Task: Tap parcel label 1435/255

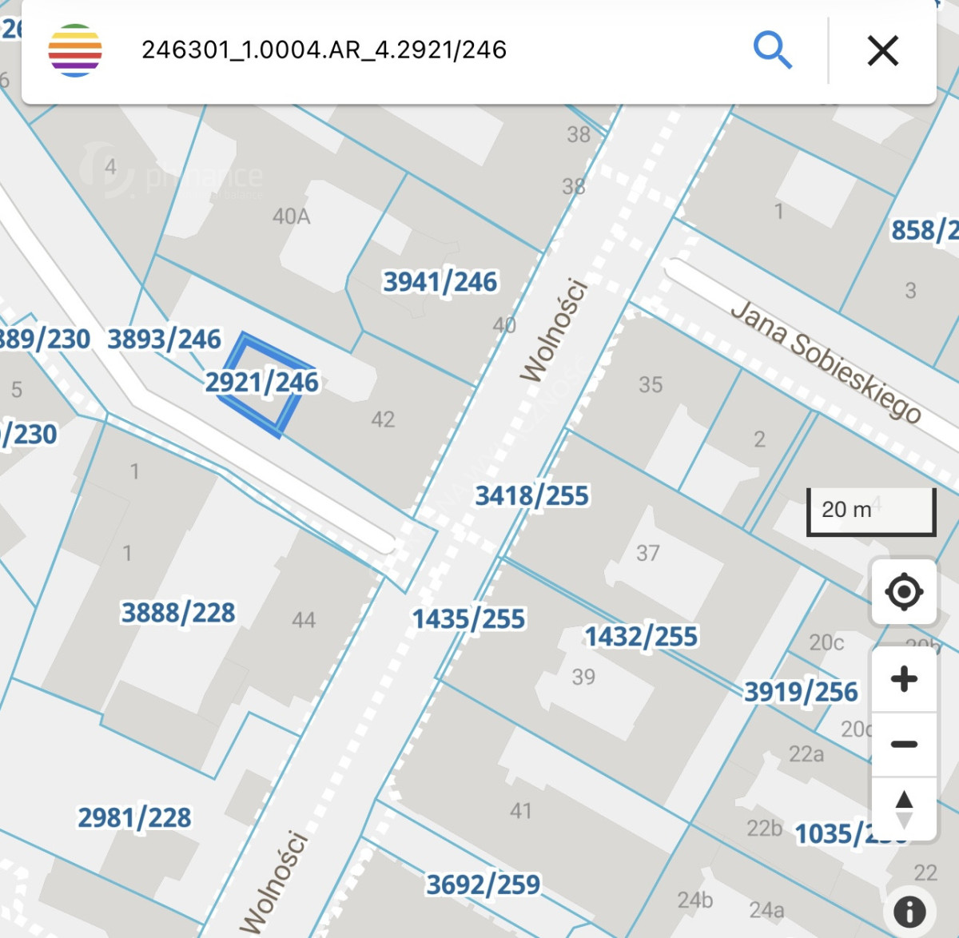Action: pos(468,619)
